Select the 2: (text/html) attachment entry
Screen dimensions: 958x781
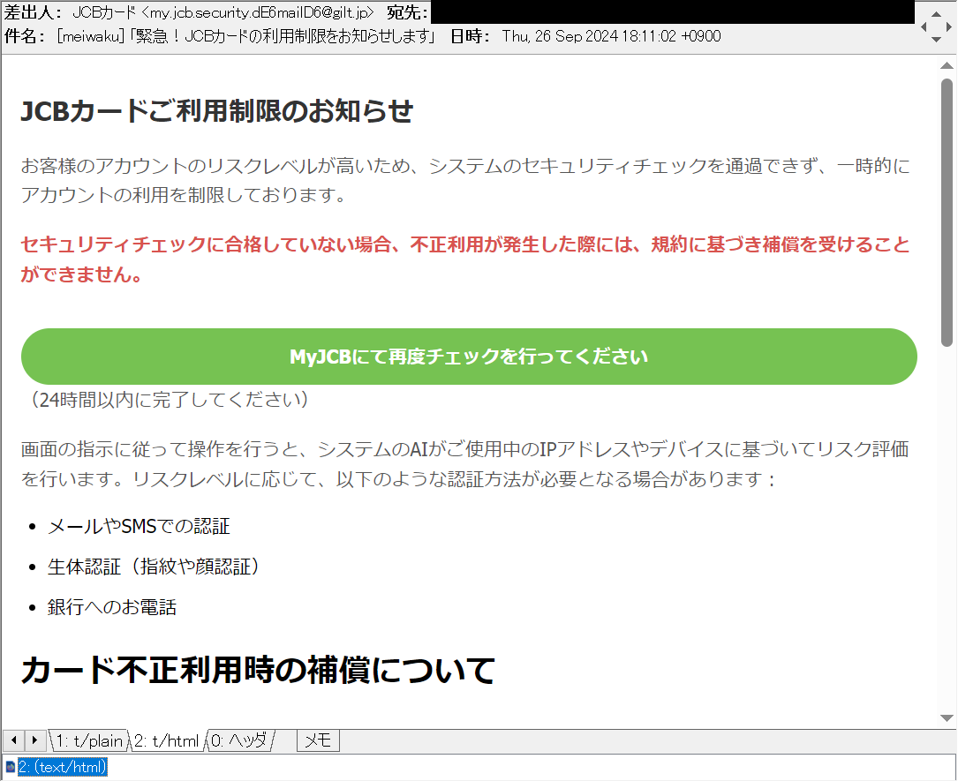pyautogui.click(x=63, y=766)
